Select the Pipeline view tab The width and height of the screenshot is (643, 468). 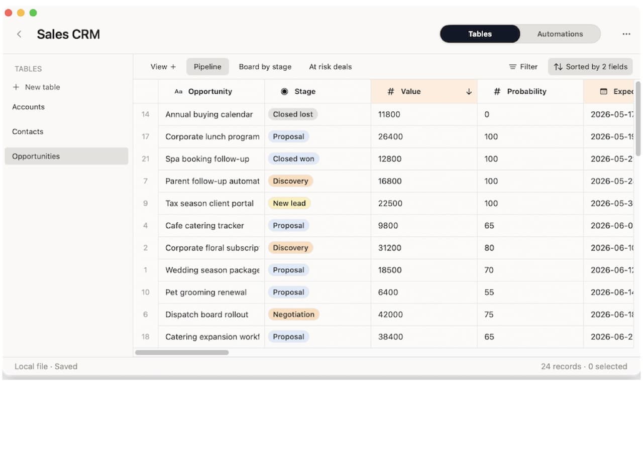click(x=207, y=67)
